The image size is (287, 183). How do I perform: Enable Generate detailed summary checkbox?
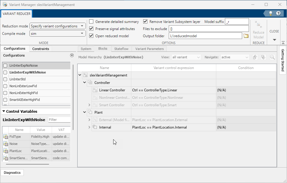pos(91,21)
